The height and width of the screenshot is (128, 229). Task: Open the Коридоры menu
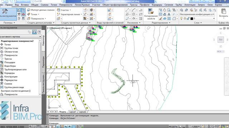[157, 5]
